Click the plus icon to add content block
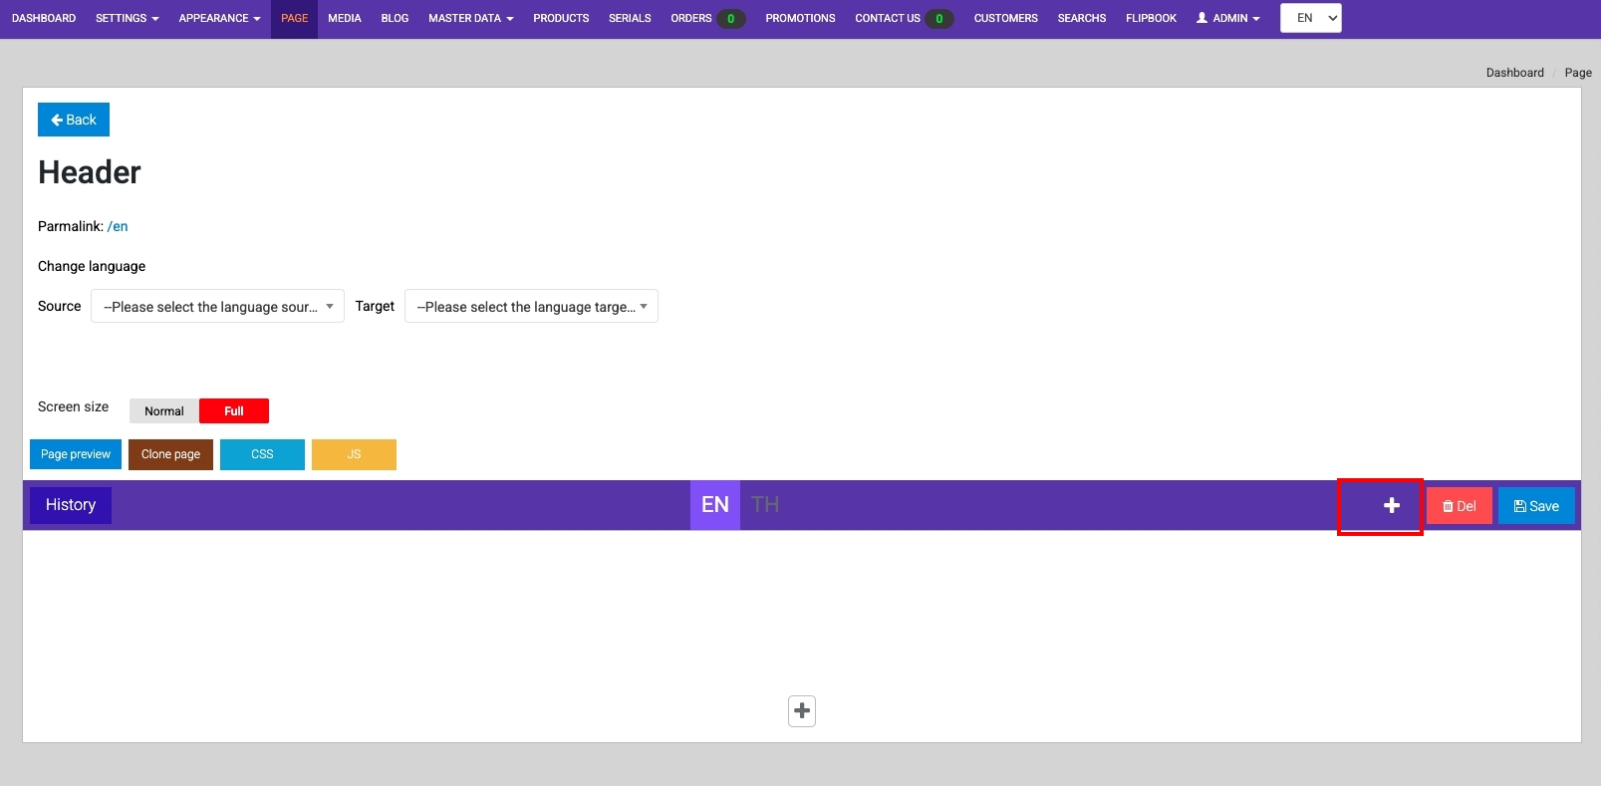Viewport: 1601px width, 786px height. tap(802, 711)
